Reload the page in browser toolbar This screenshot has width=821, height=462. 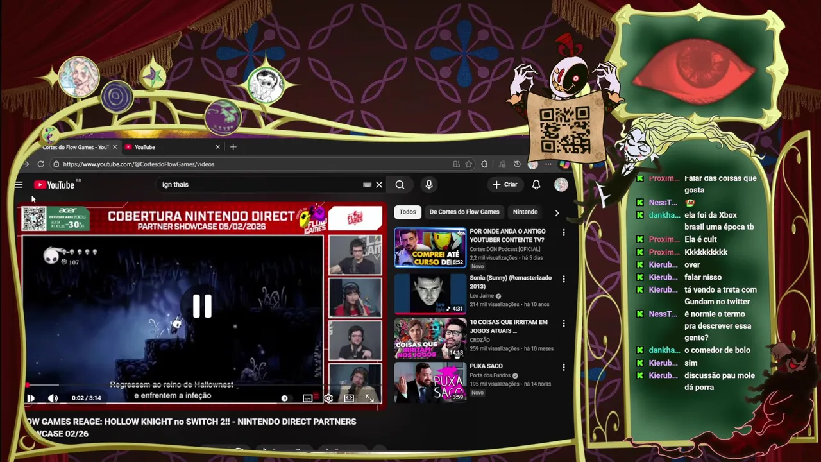40,164
